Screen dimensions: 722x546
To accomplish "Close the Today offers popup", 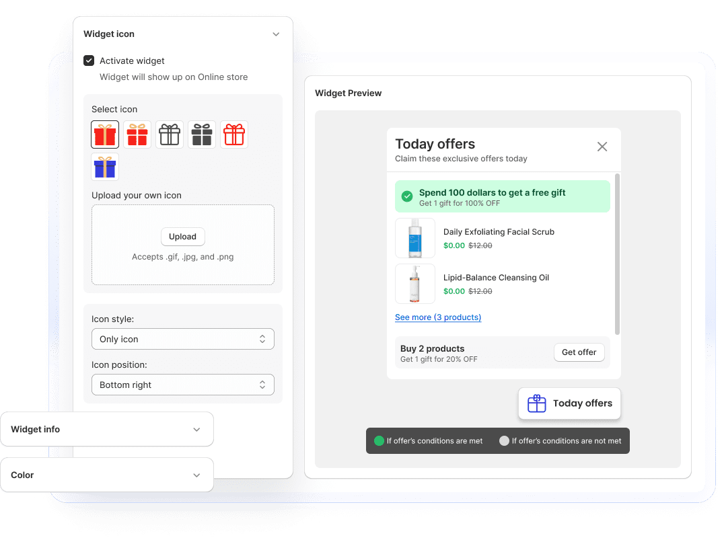I will click(602, 147).
